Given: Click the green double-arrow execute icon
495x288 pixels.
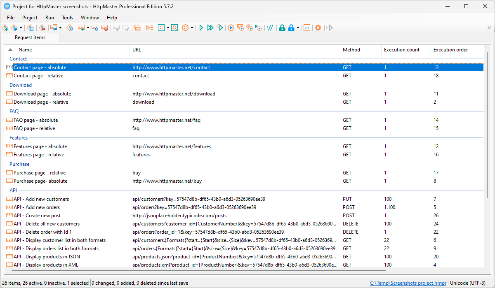Looking at the screenshot, I should click(210, 28).
